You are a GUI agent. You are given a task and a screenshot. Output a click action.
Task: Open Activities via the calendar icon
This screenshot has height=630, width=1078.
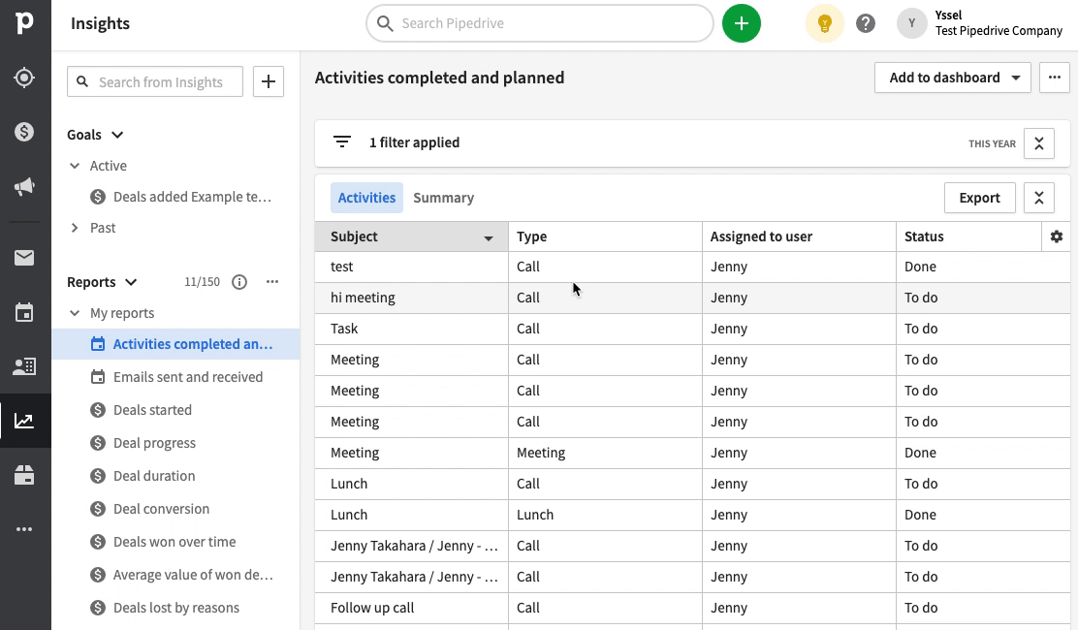tap(25, 310)
